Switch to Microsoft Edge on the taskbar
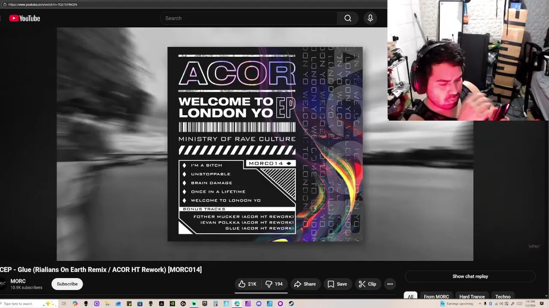 tap(237, 304)
